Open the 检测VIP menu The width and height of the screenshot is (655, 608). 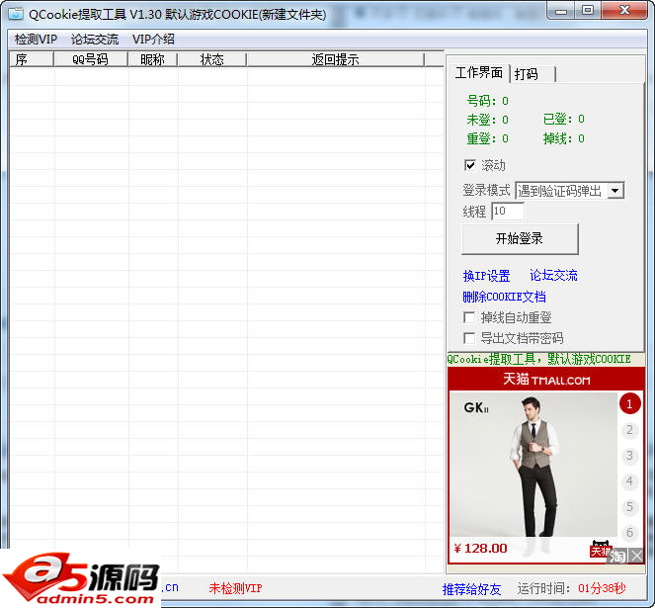pos(36,40)
